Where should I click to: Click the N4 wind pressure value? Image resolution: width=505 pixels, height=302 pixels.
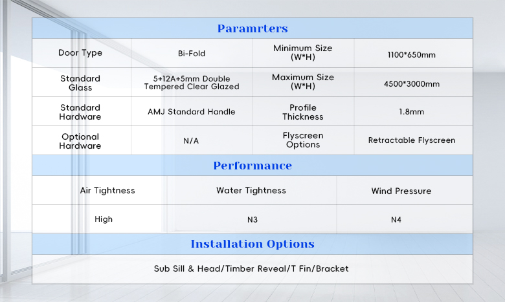(396, 220)
